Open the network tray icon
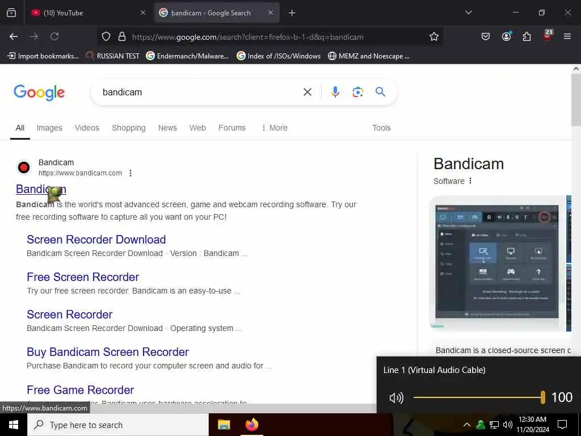The image size is (581, 436). tap(494, 425)
